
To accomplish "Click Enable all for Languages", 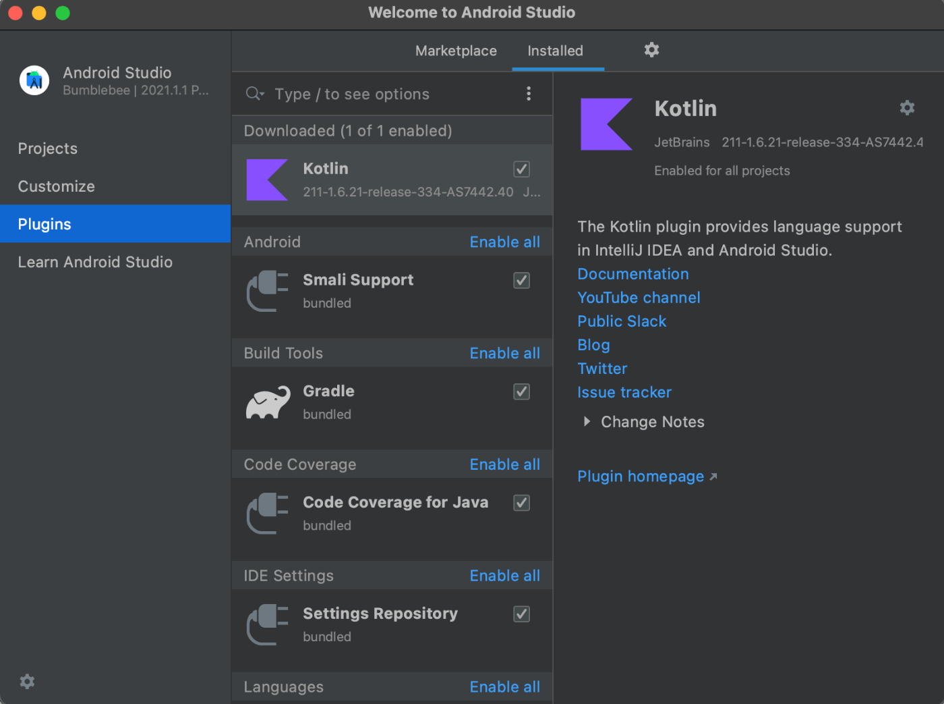I will pyautogui.click(x=504, y=687).
